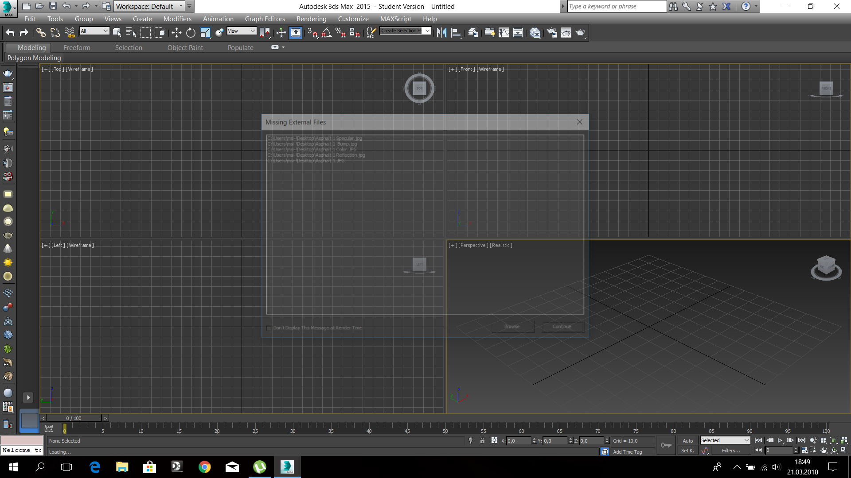Screen dimensions: 851x478
Task: Enable Auto Key animation mode
Action: click(x=687, y=440)
